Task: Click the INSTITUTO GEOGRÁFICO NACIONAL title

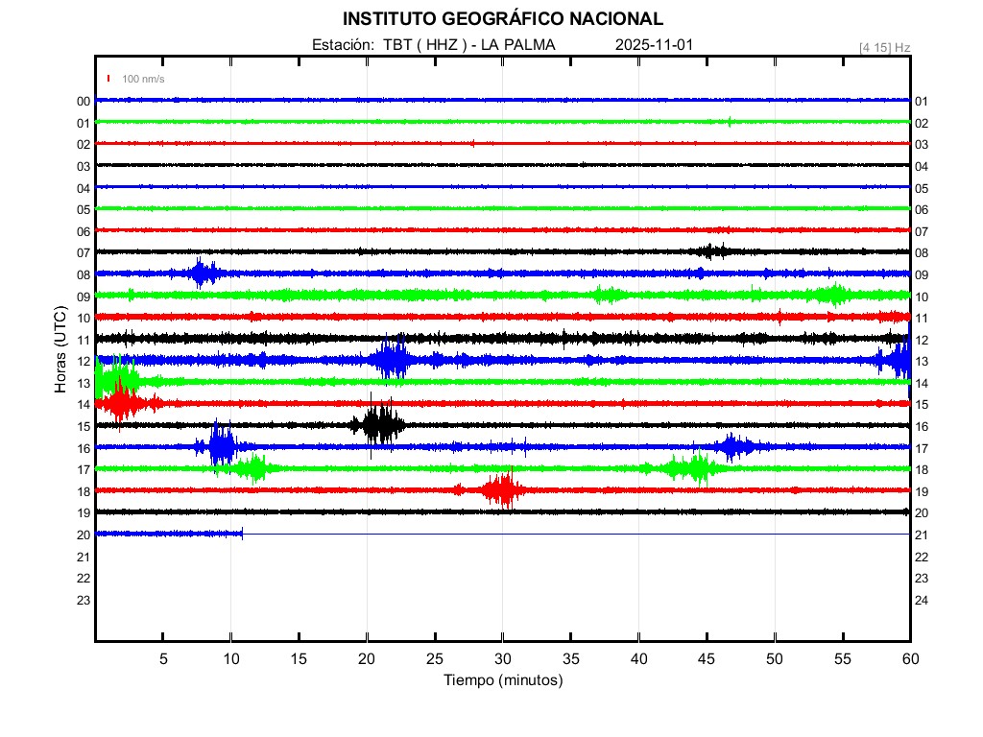Action: tap(502, 19)
